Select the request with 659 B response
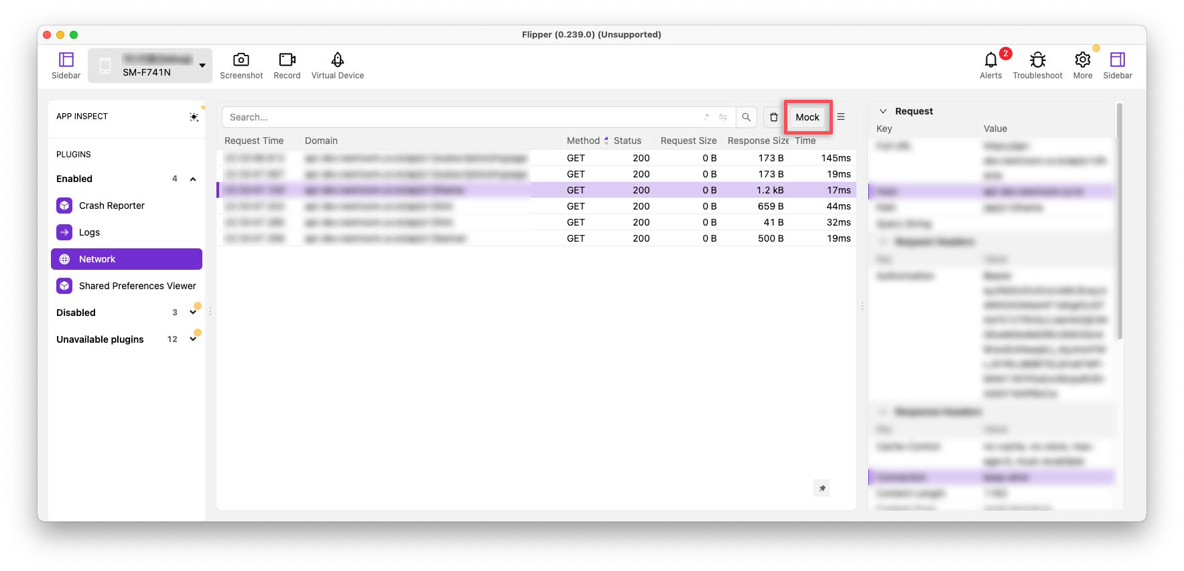The height and width of the screenshot is (571, 1184). pos(536,206)
